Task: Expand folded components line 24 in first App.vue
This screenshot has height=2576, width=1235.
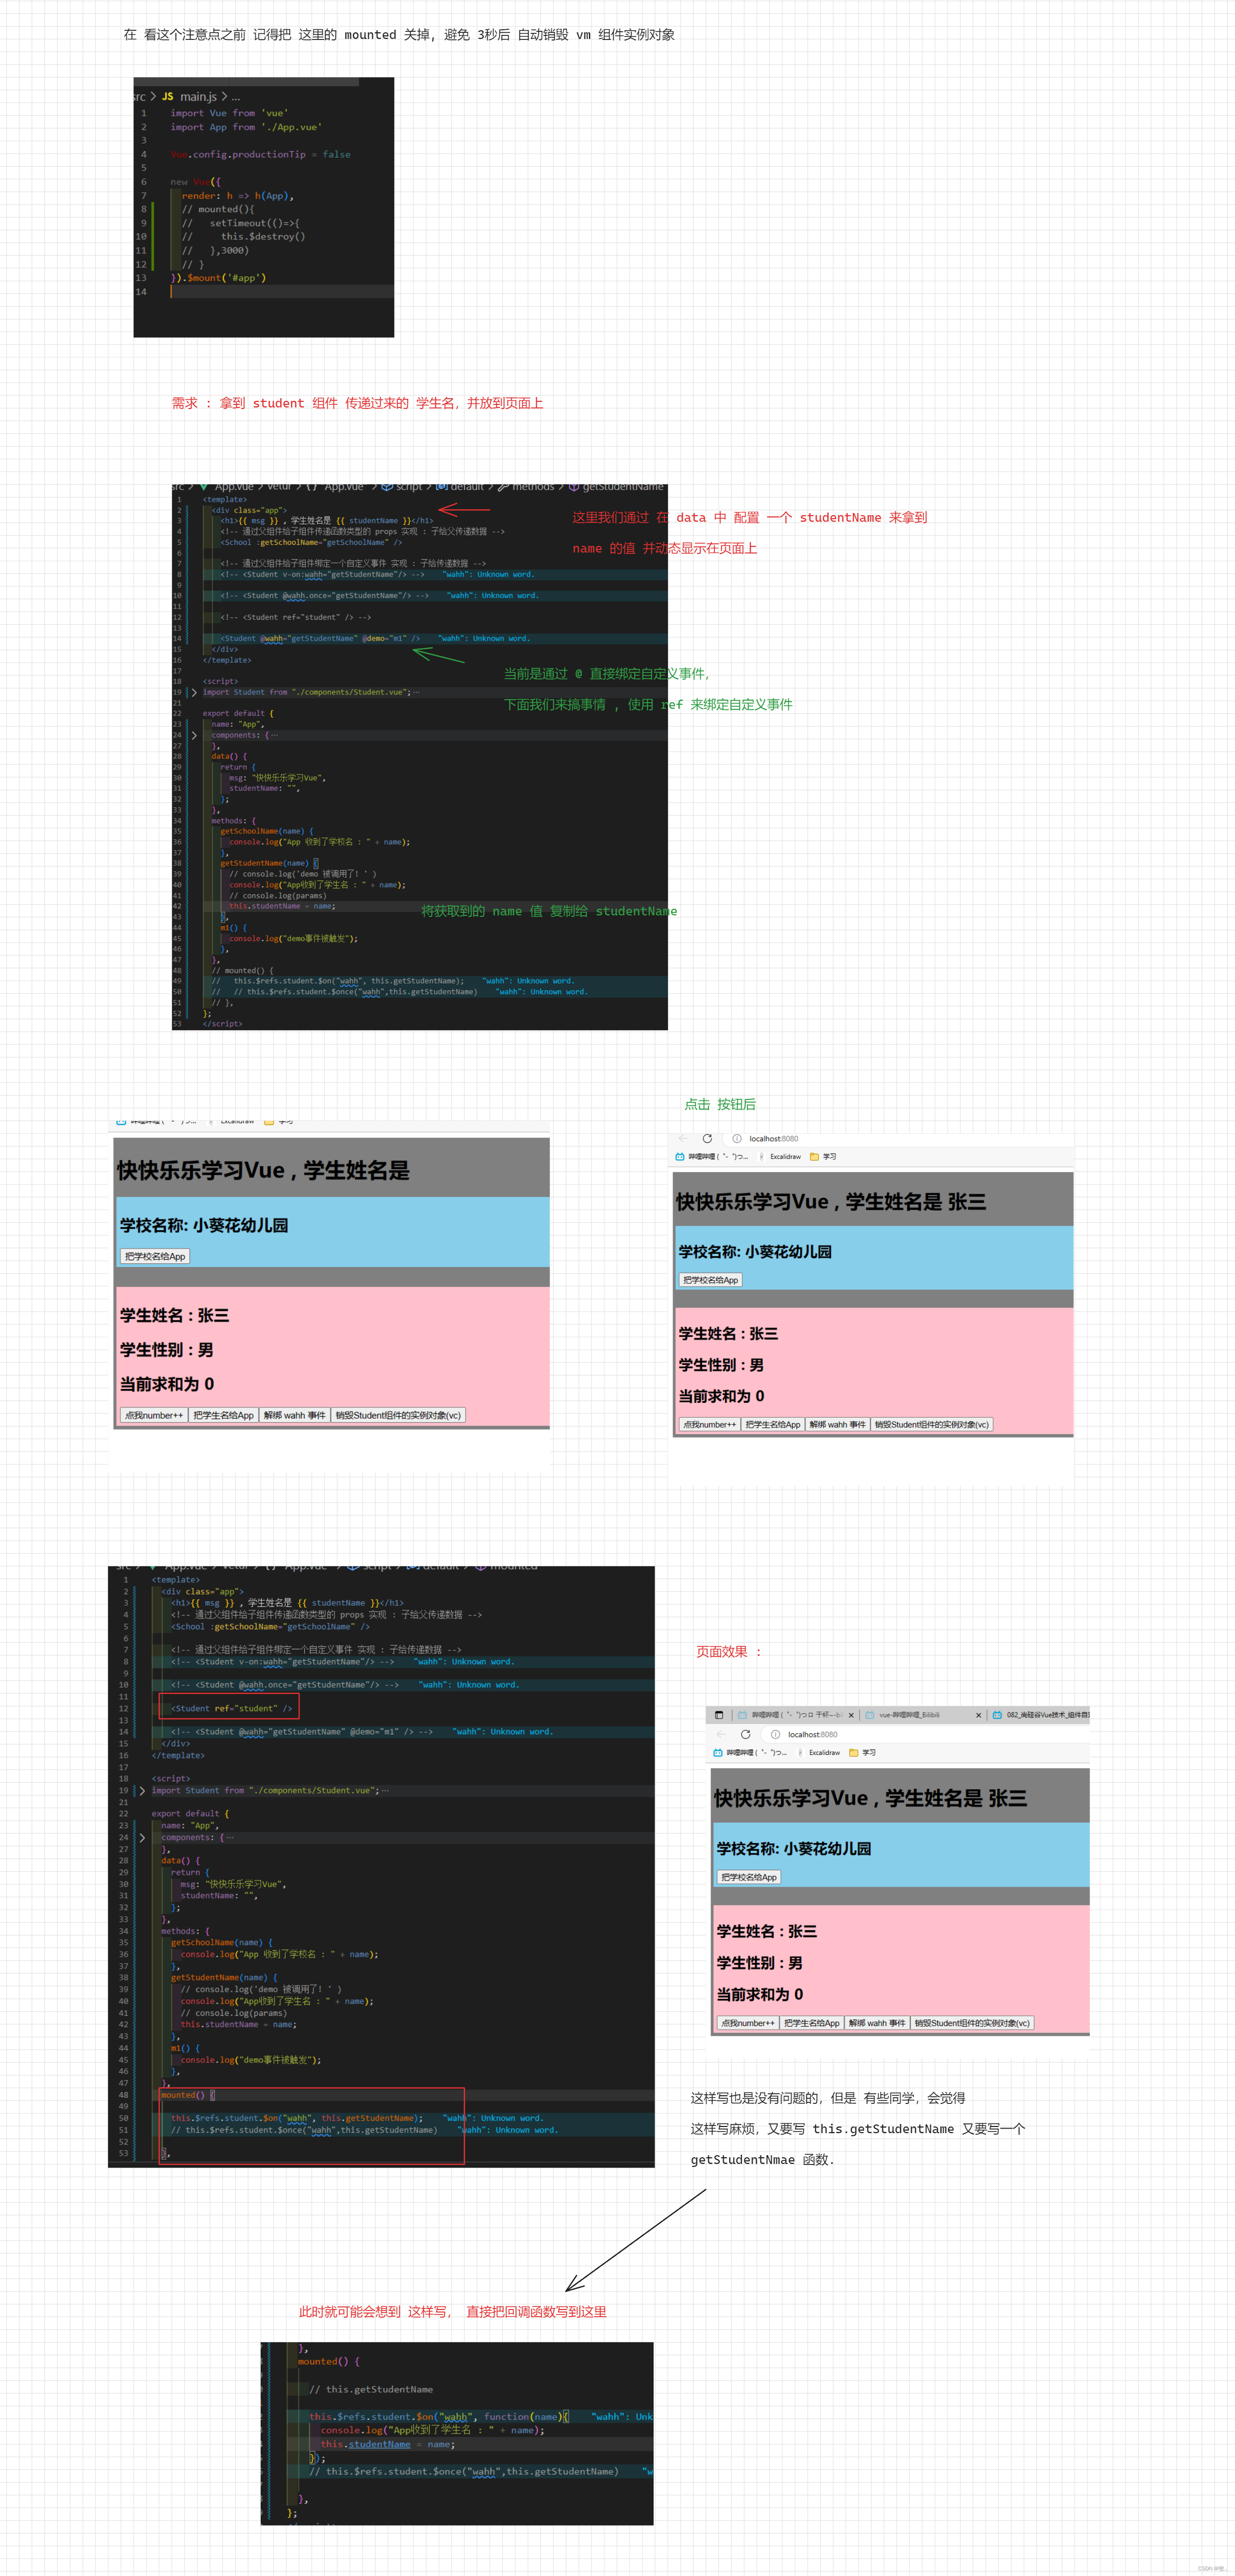Action: (x=194, y=735)
